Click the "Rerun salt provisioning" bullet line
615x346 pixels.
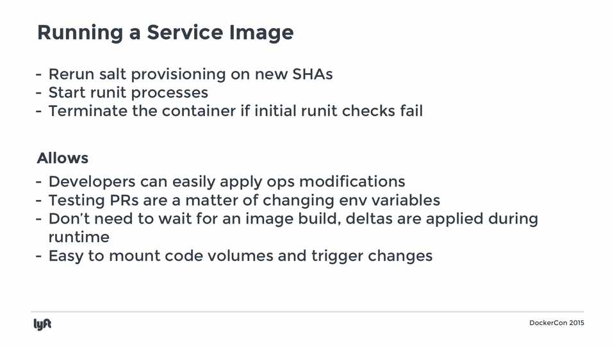click(190, 74)
